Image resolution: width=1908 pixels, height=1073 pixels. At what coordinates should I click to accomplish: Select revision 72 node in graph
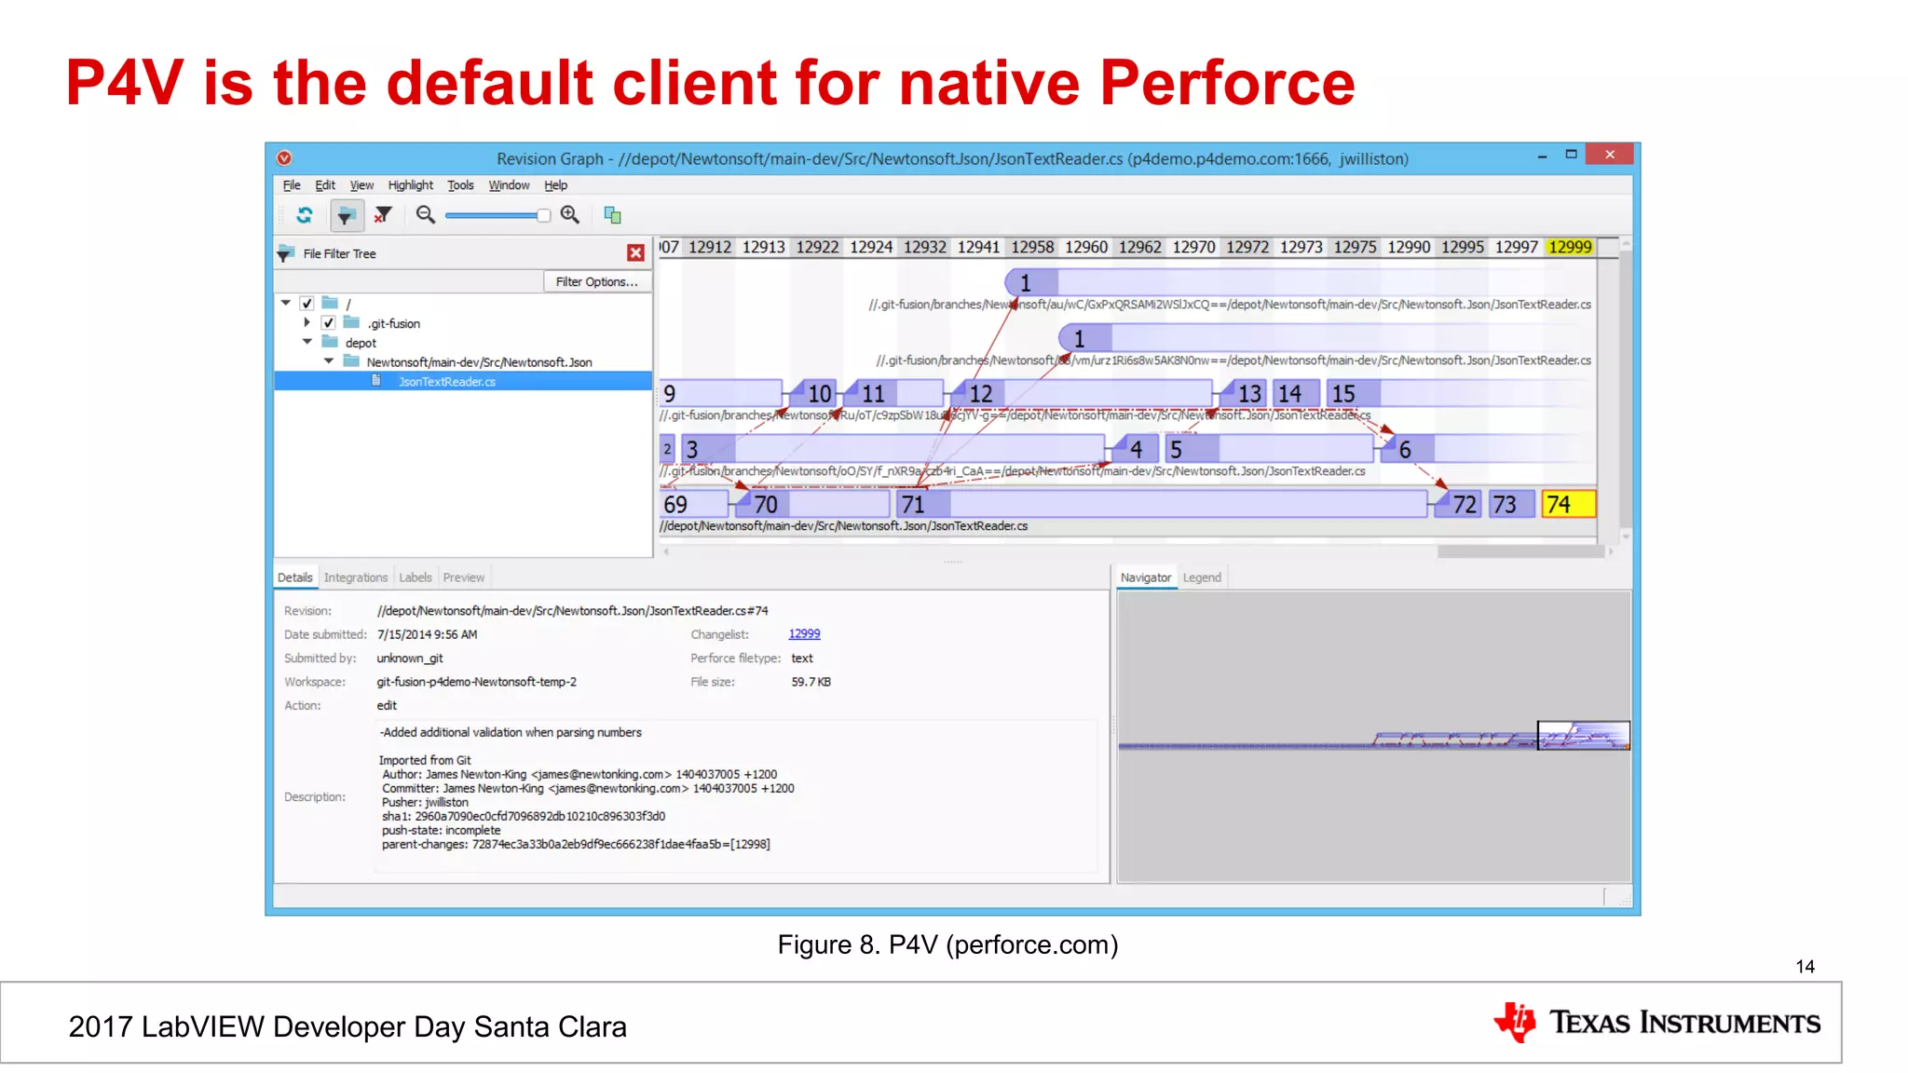coord(1460,504)
